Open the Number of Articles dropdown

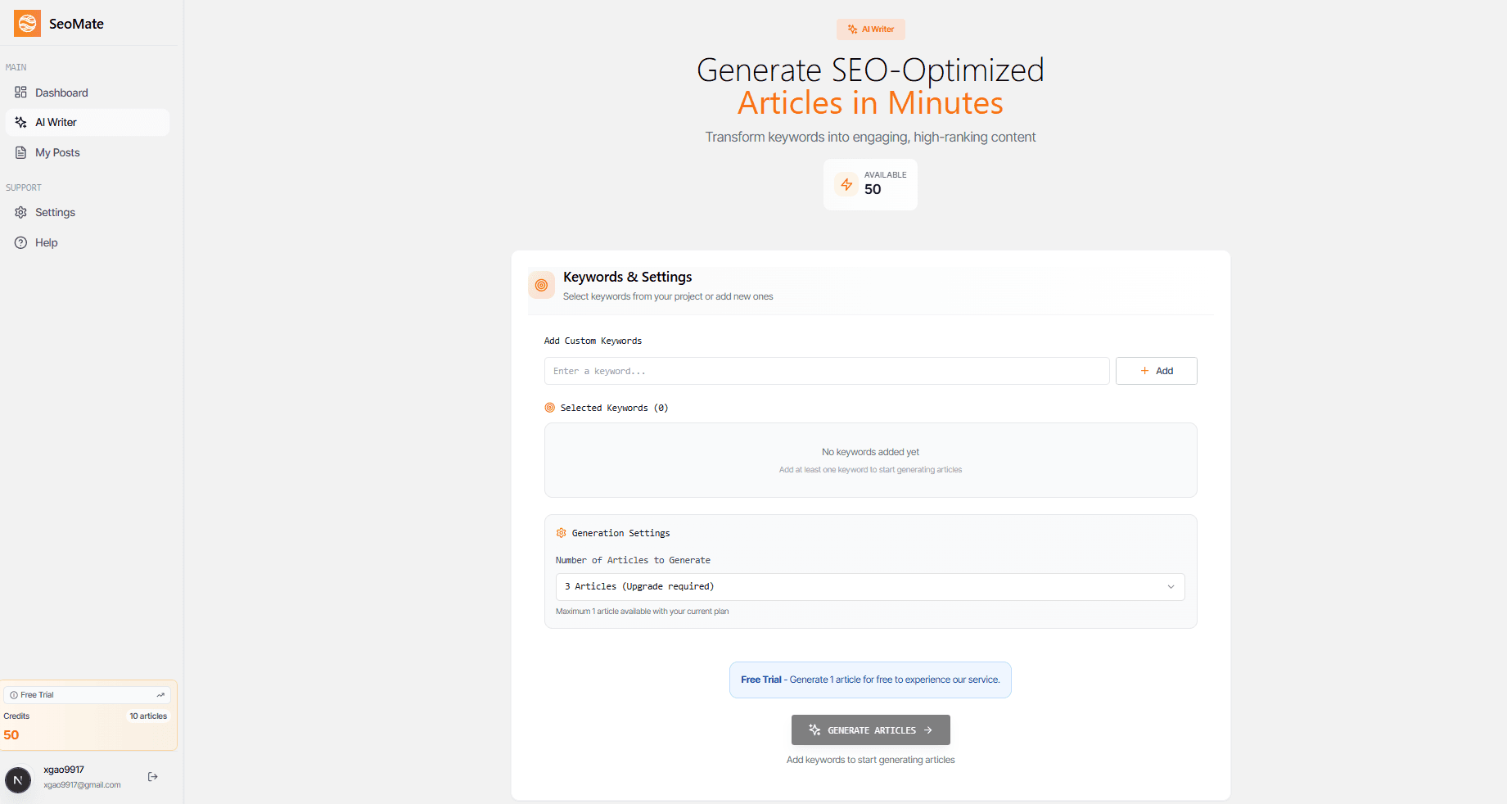click(869, 586)
